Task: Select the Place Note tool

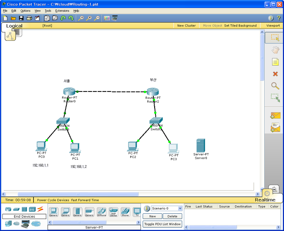Action: pos(275,62)
